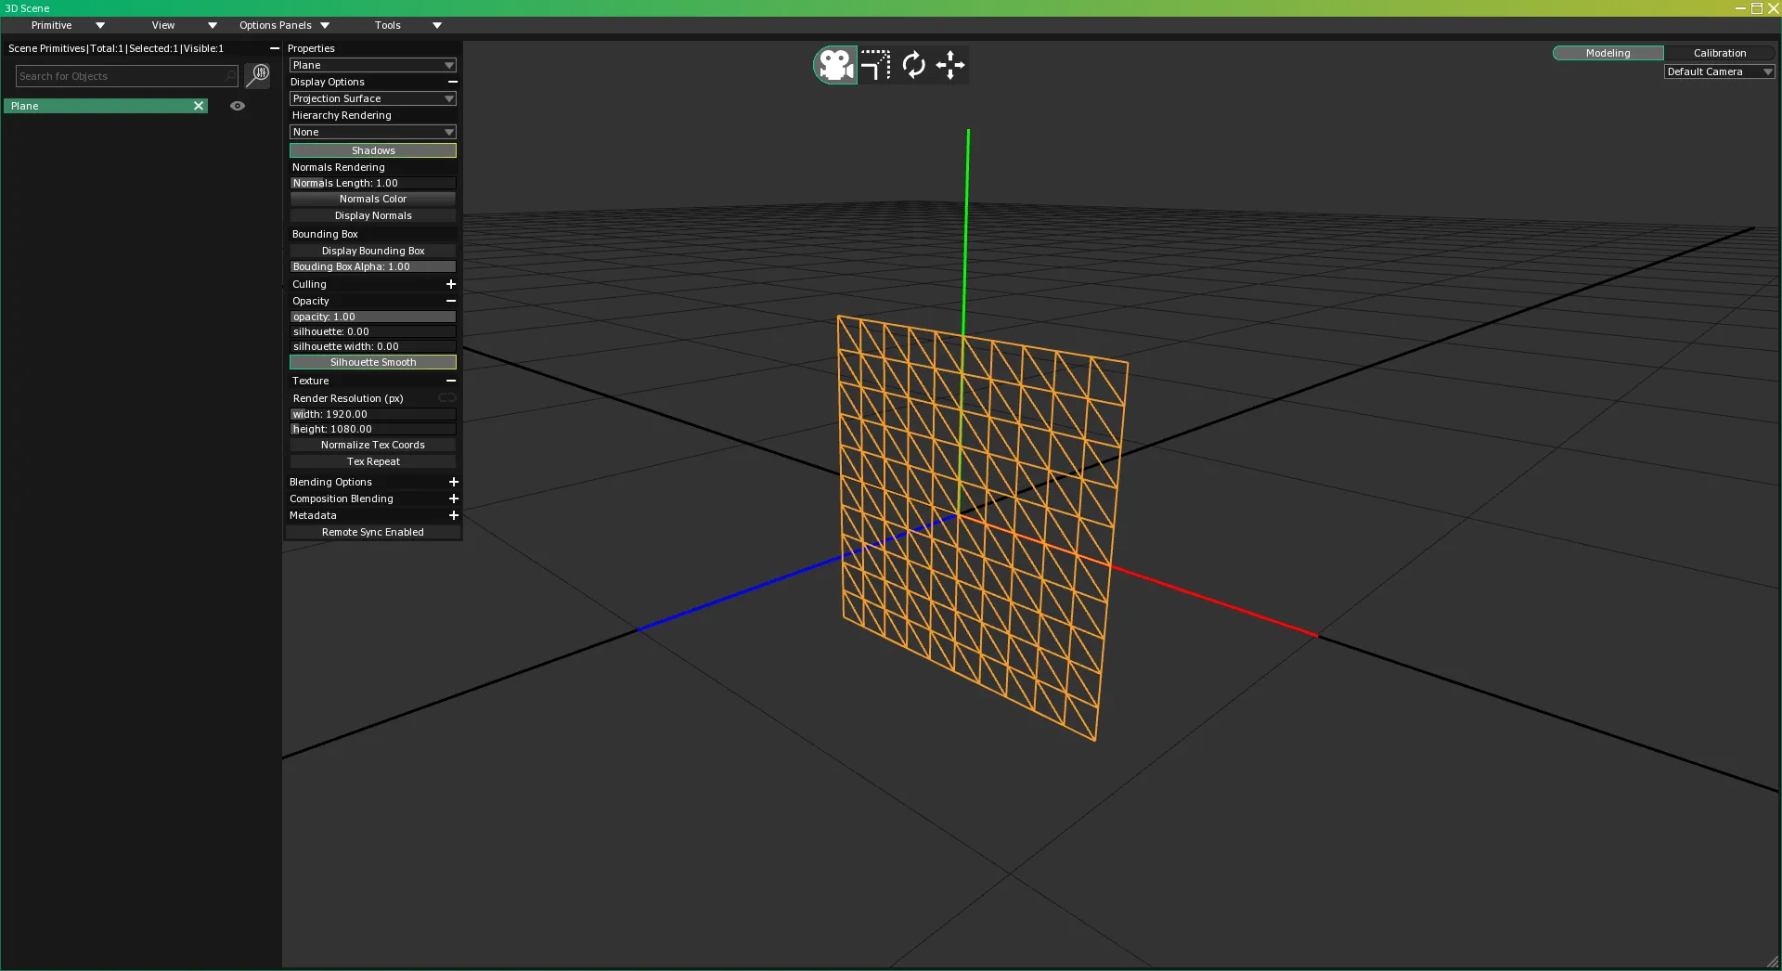Collapse the Texture section
Viewport: 1782px width, 971px height.
click(x=451, y=381)
